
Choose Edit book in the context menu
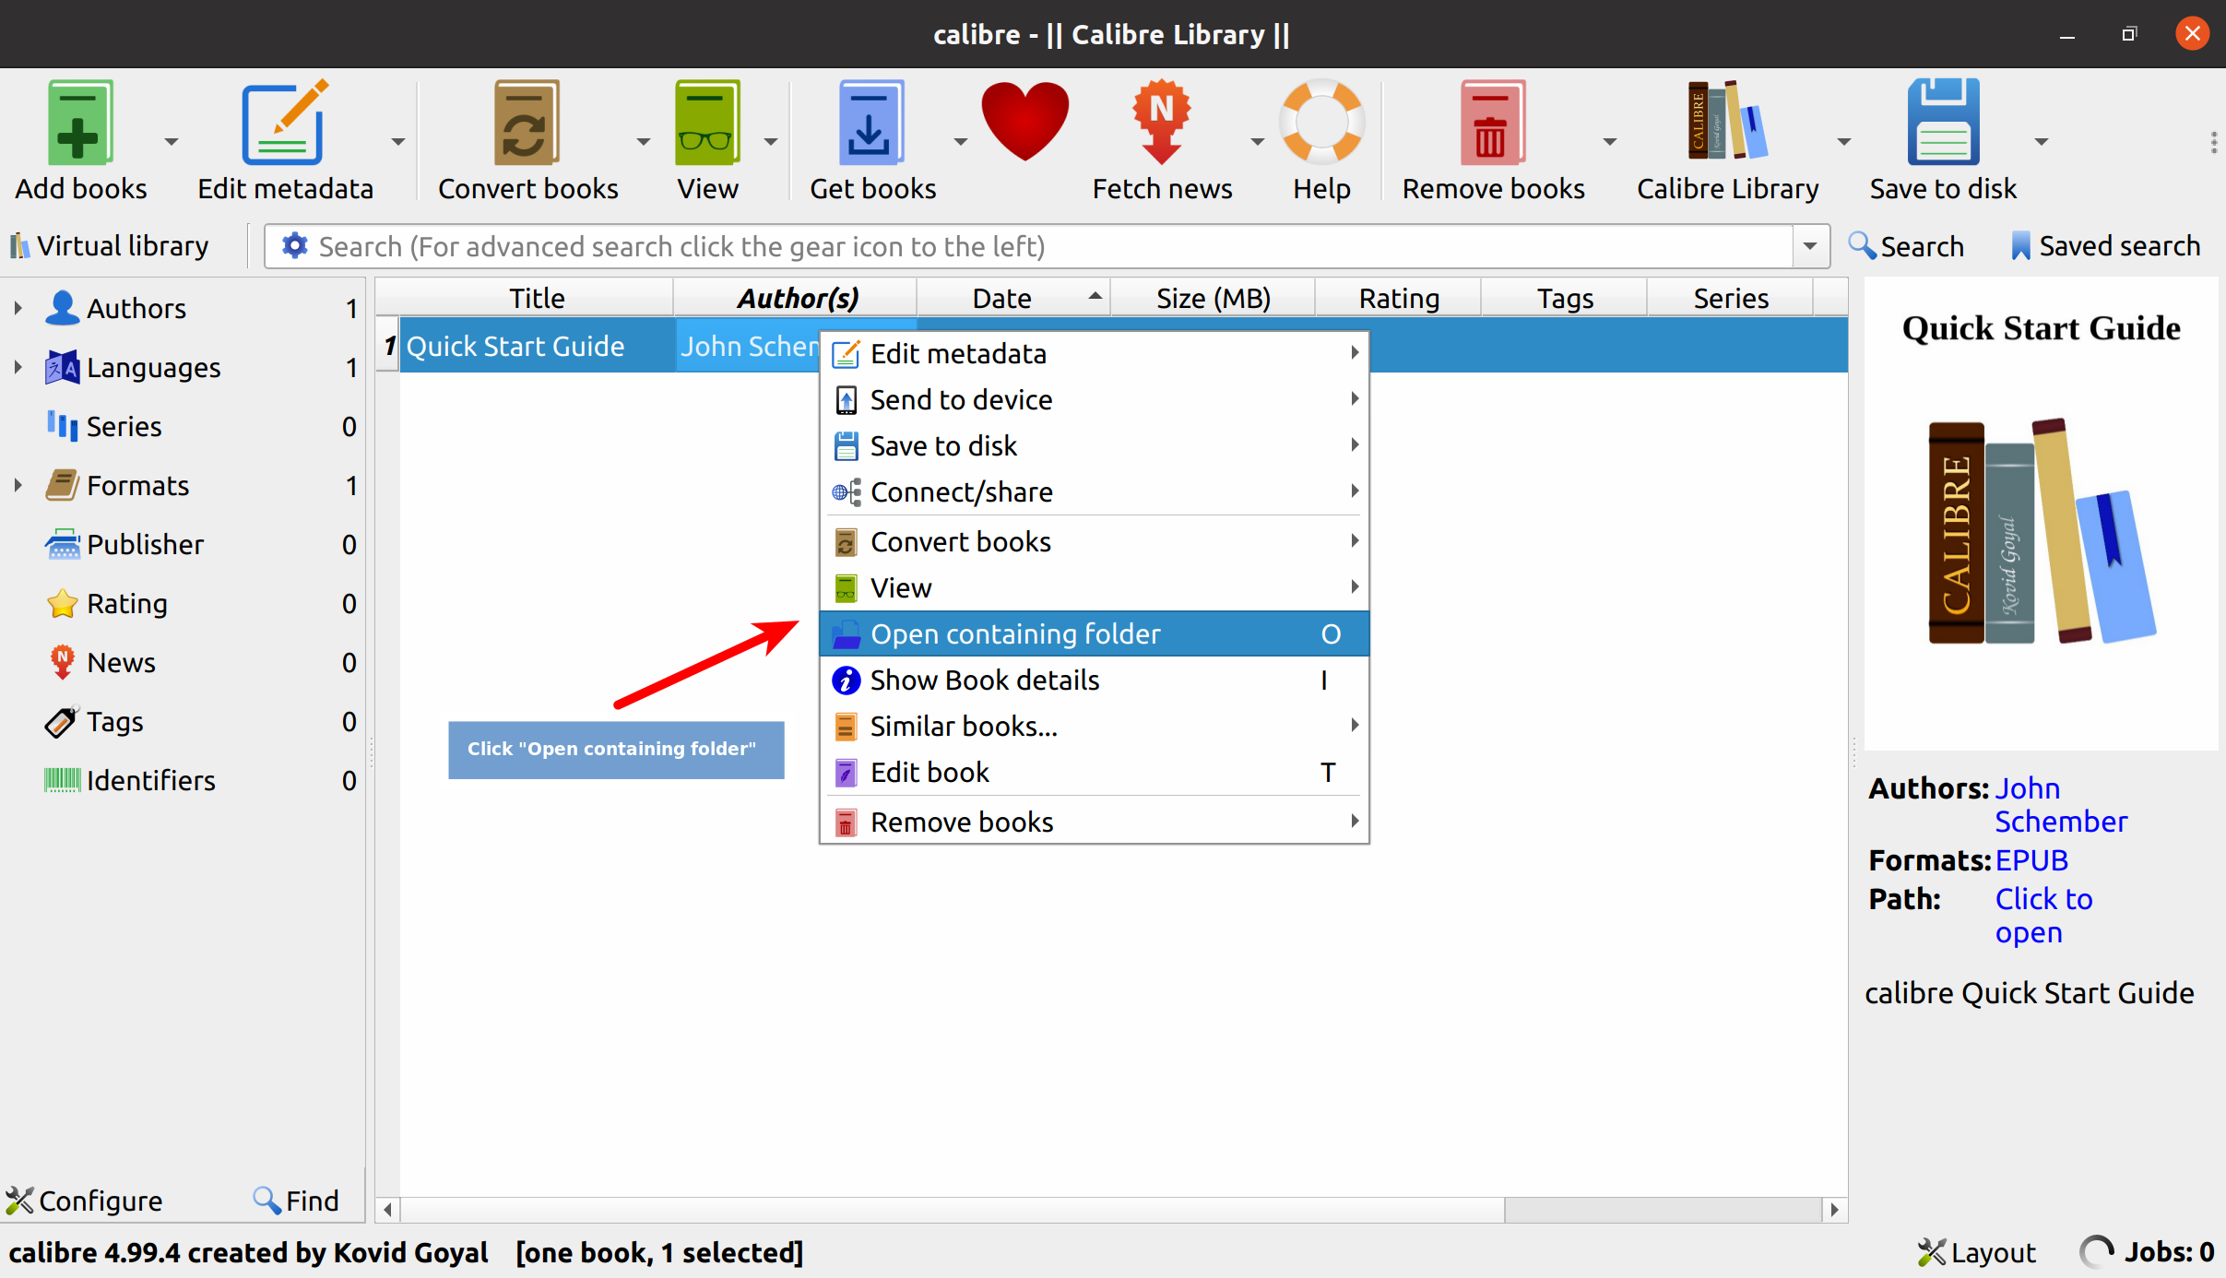click(1094, 773)
